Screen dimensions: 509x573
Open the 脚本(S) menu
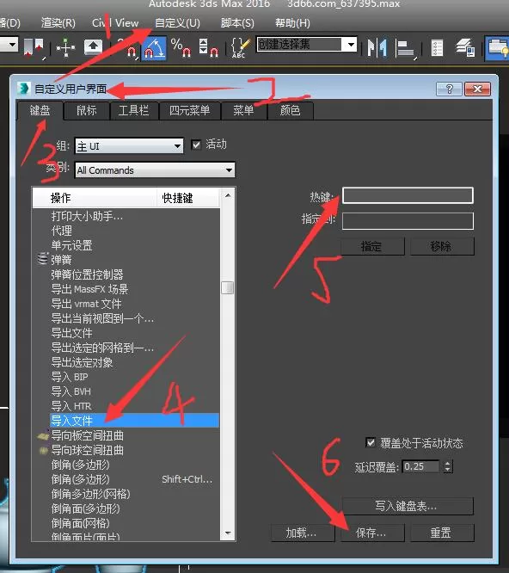click(x=237, y=23)
